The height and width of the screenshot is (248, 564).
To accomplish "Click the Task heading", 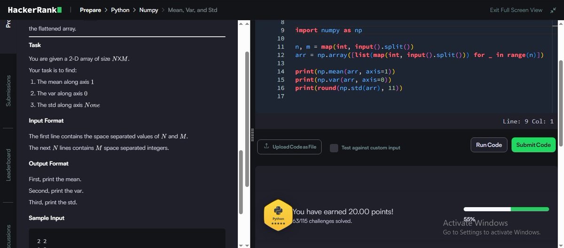I will coord(35,45).
